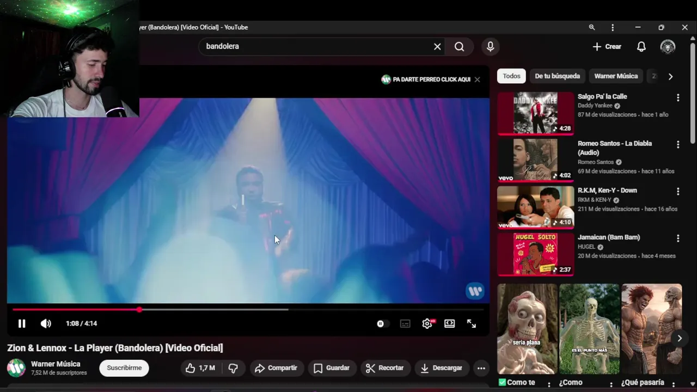Mute the video volume speaker icon
Viewport: 697px width, 392px height.
(46, 323)
